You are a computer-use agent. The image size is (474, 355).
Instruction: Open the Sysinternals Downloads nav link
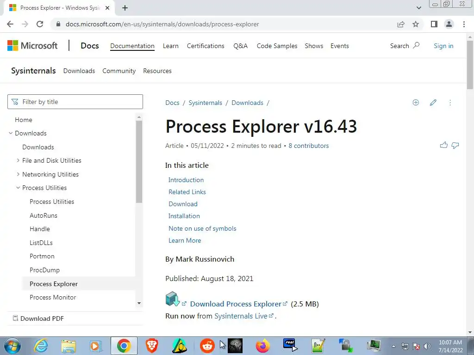[79, 71]
